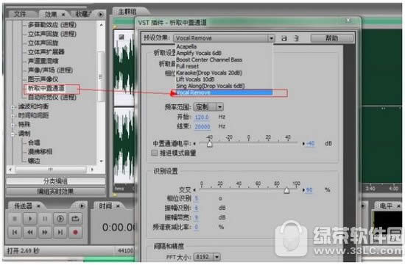Select 合唱 under the 调制 category

pyautogui.click(x=34, y=142)
